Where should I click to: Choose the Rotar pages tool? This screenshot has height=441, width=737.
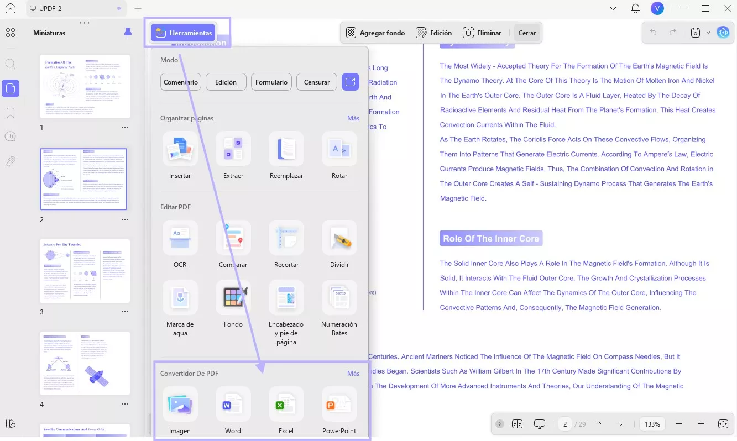tap(339, 149)
